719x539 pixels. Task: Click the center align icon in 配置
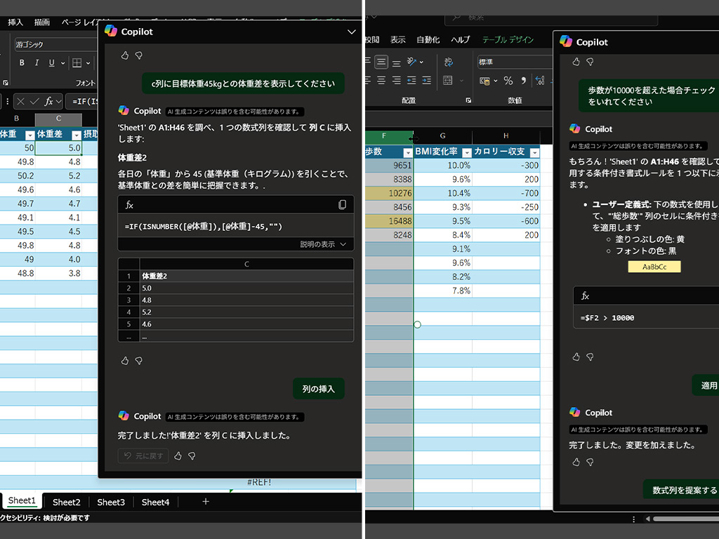(381, 81)
